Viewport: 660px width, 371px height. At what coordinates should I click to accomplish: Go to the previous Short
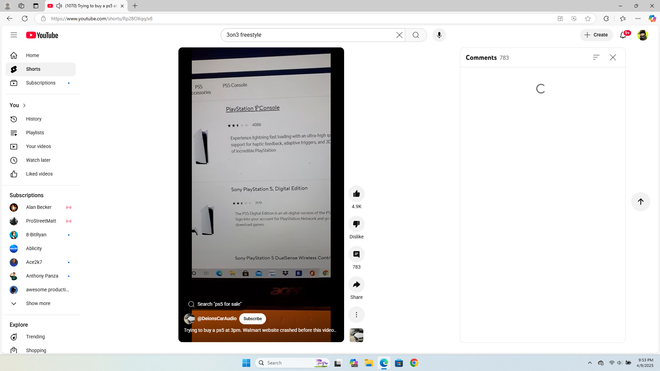tap(641, 202)
